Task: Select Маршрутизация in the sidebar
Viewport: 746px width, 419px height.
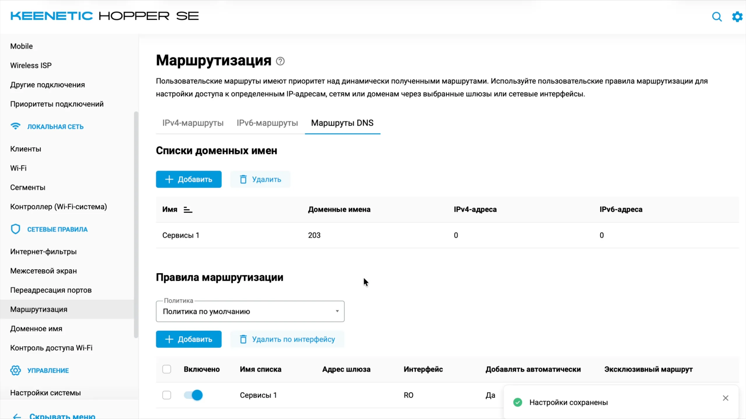Action: point(67,309)
